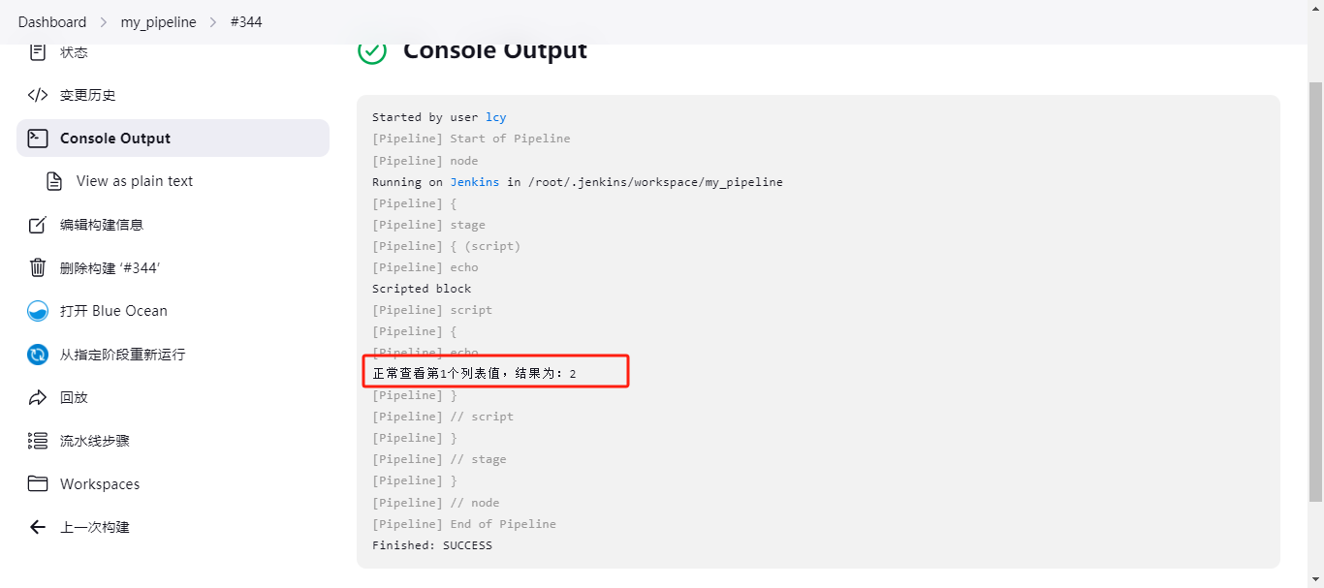Click the Console Output terminal icon

38,139
